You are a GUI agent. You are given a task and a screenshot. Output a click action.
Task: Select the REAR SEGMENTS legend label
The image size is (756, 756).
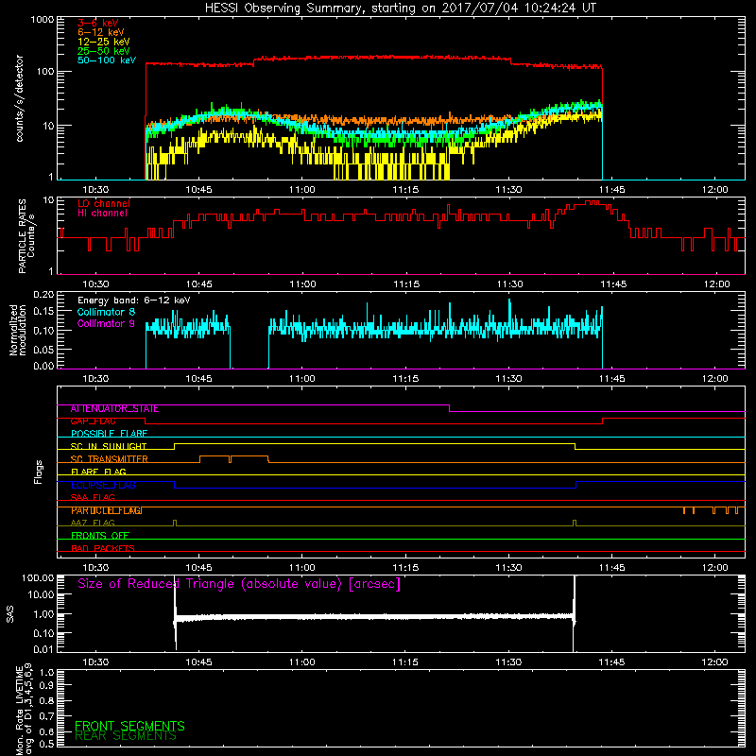coord(126,736)
